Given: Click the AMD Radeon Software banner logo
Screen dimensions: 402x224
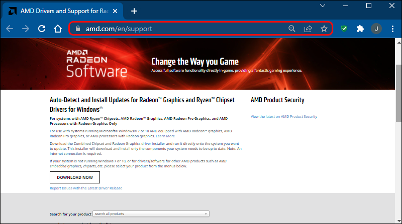Looking at the screenshot, I should [x=96, y=64].
